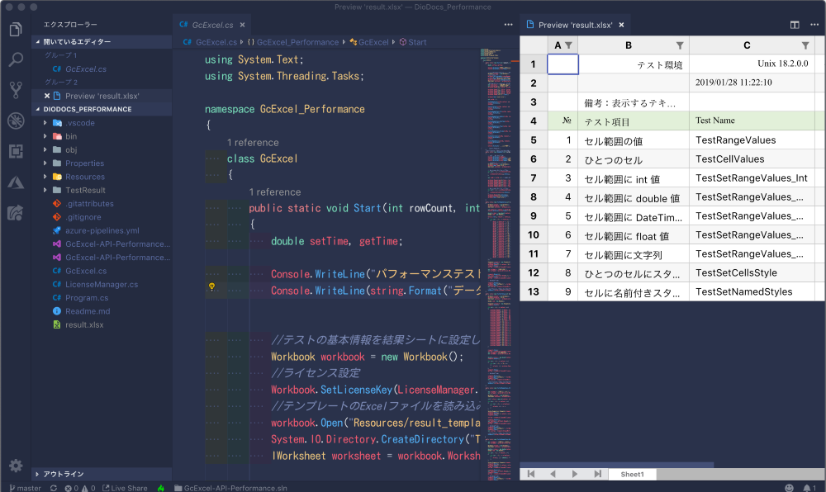Open the Manage gear menu

pos(16,466)
